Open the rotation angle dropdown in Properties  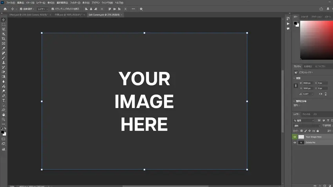[x=312, y=94]
